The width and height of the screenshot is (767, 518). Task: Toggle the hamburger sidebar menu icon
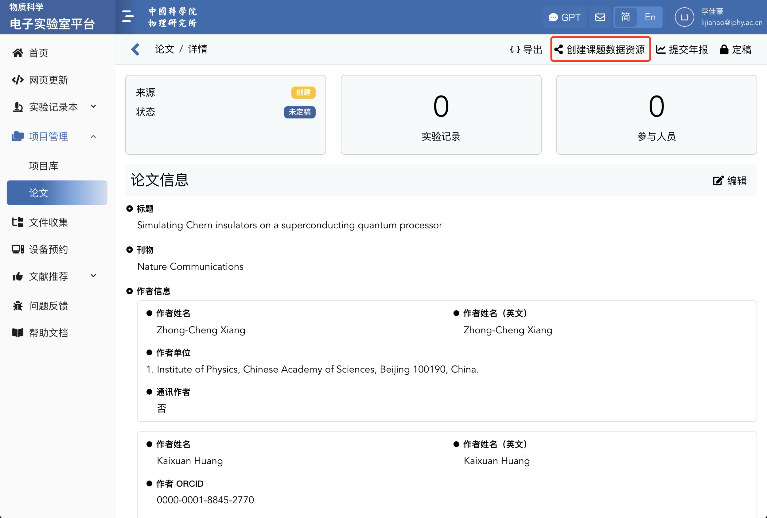point(128,17)
